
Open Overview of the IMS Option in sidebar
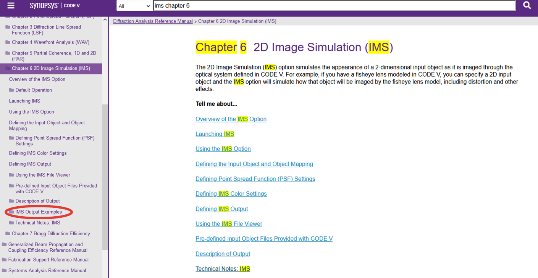pyautogui.click(x=37, y=79)
